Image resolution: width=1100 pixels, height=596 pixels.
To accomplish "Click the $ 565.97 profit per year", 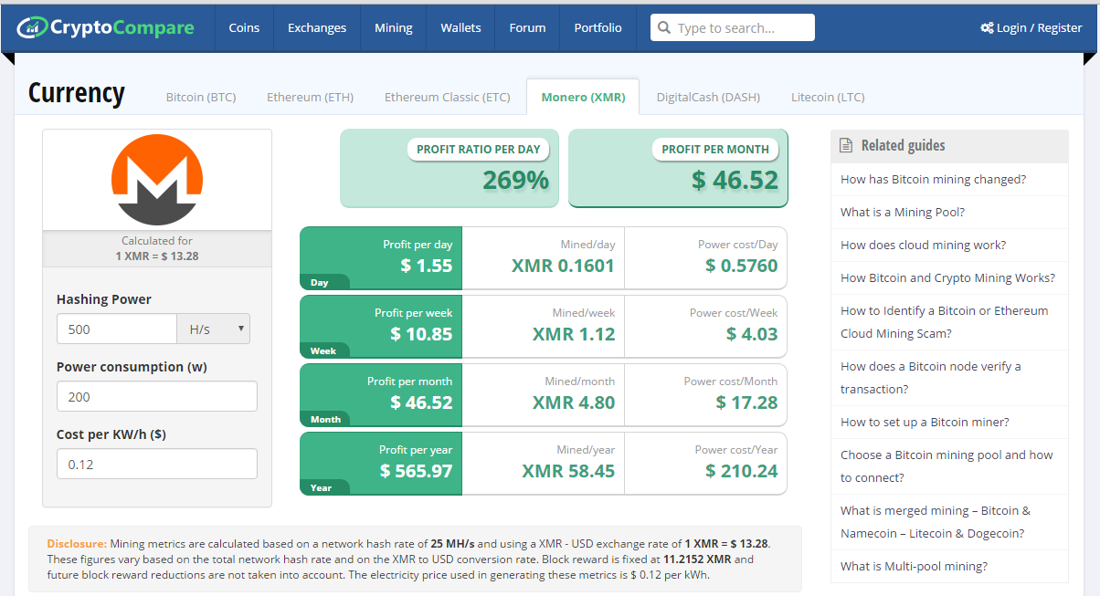I will coord(417,471).
